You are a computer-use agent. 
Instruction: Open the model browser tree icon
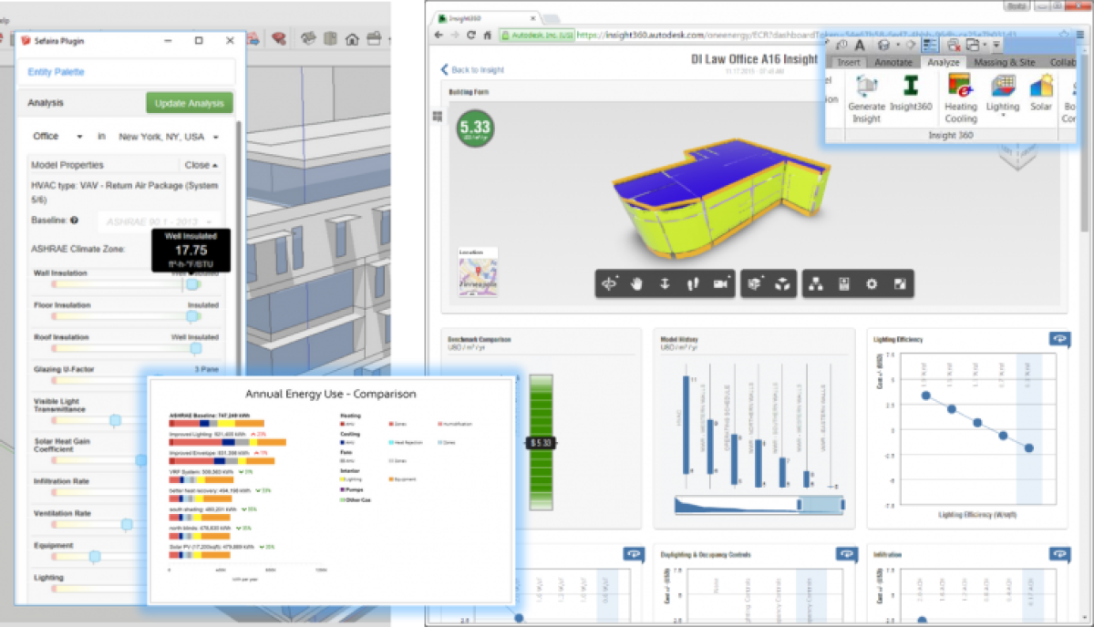[816, 283]
